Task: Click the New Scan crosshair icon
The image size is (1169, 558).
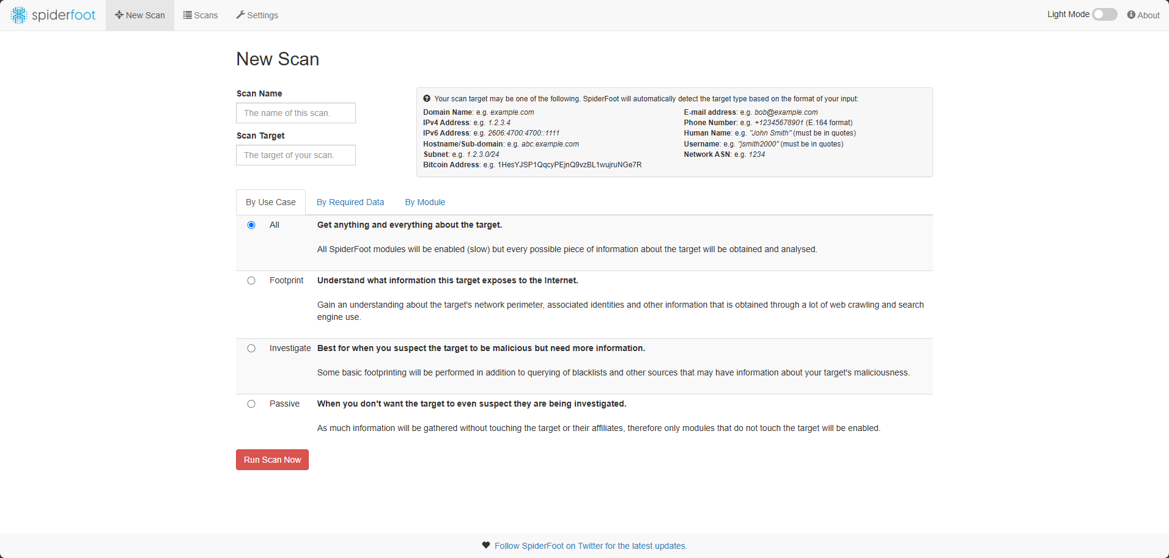Action: point(119,15)
